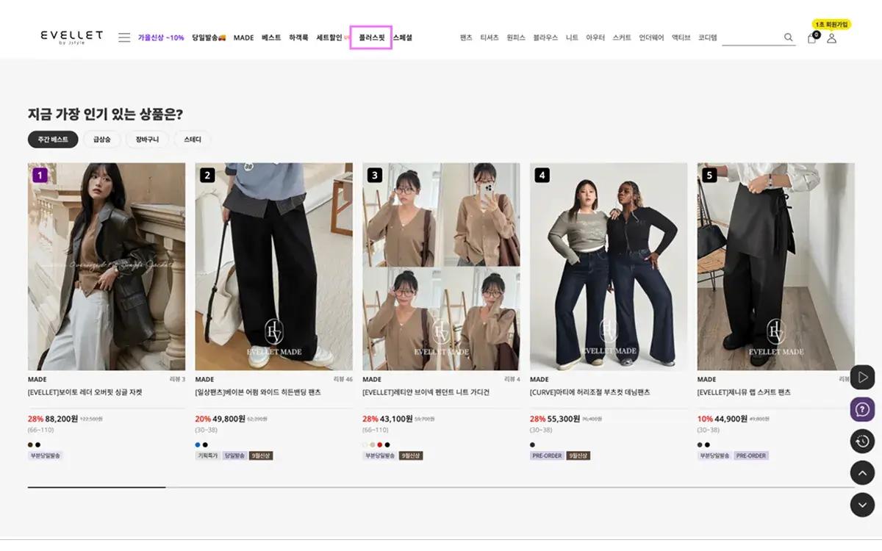Open the 베스트 menu item
The height and width of the screenshot is (551, 882).
272,37
